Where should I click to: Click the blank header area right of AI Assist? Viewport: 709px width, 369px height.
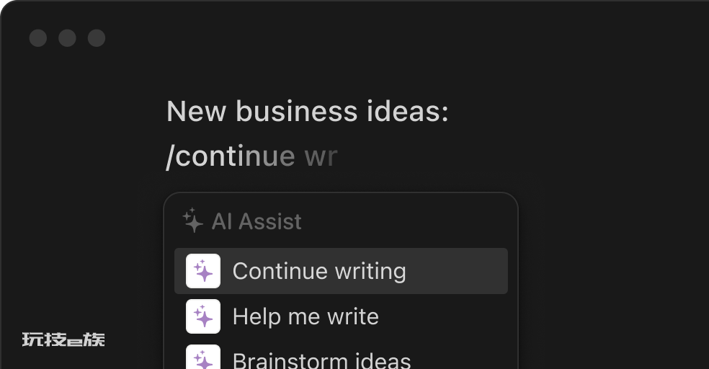pos(407,221)
